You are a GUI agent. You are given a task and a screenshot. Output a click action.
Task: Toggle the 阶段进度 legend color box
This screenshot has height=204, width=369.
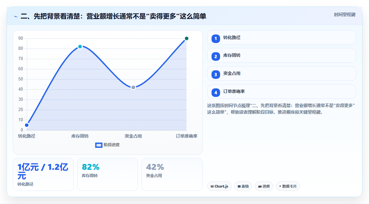(x=99, y=145)
